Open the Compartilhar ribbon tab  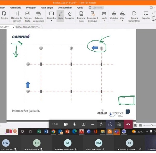point(65,8)
